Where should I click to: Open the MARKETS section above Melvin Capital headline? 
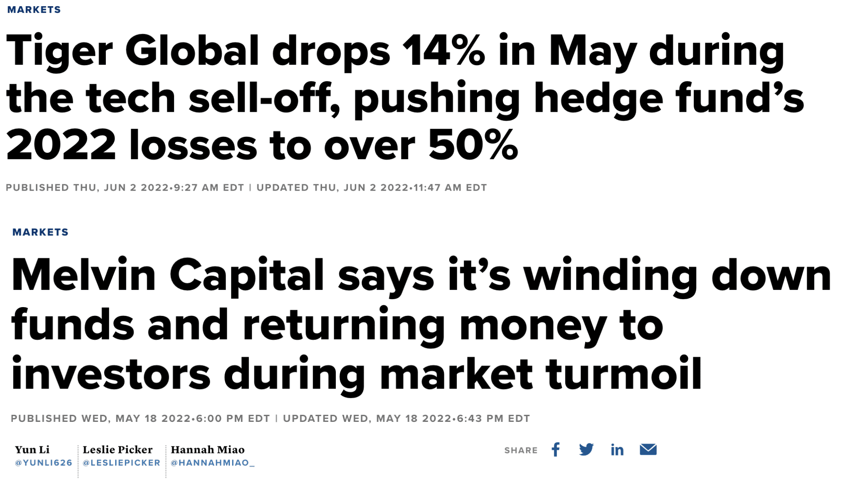tap(40, 232)
